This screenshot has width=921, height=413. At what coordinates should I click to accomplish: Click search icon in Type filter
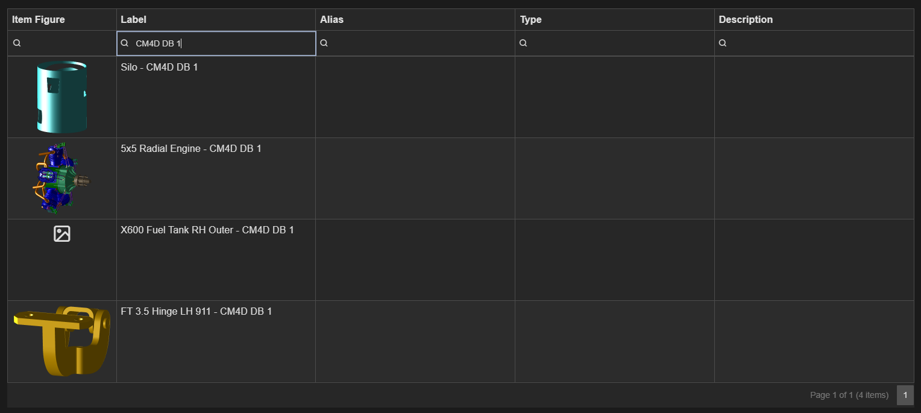pyautogui.click(x=523, y=43)
